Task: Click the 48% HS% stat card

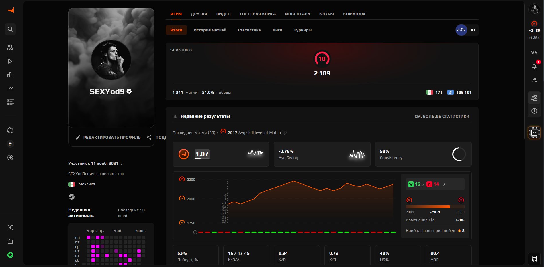Action: click(398, 256)
